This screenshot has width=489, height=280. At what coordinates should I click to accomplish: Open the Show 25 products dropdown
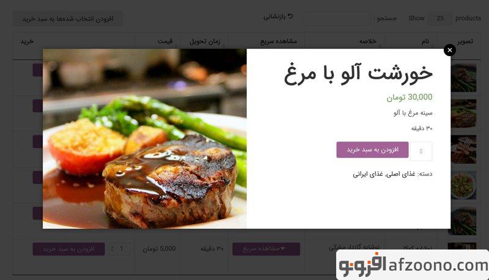point(439,18)
